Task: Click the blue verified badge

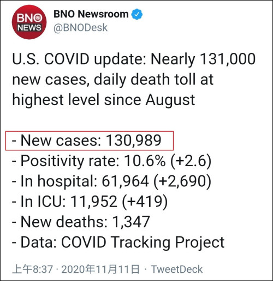Action: pyautogui.click(x=137, y=14)
